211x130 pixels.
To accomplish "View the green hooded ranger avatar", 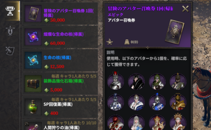I will pos(157,81).
